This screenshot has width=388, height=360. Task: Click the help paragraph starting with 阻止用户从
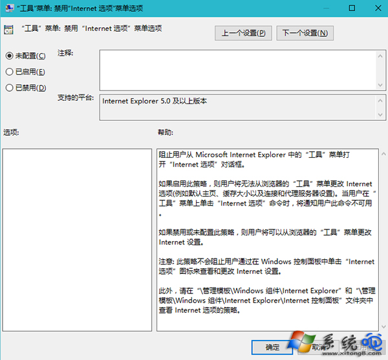pos(254,160)
